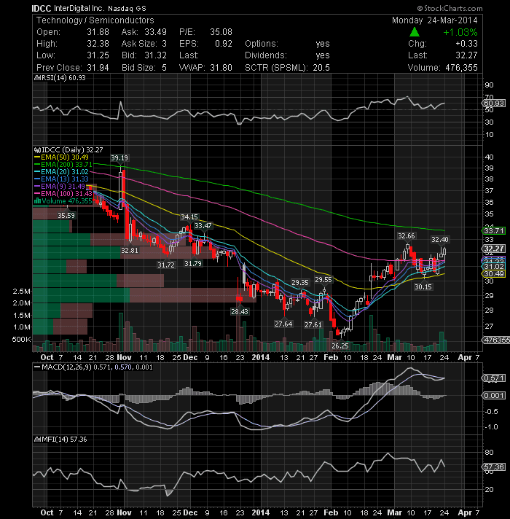Image resolution: width=510 pixels, height=519 pixels.
Task: Click the 32.81 price annotation
Action: pos(129,250)
